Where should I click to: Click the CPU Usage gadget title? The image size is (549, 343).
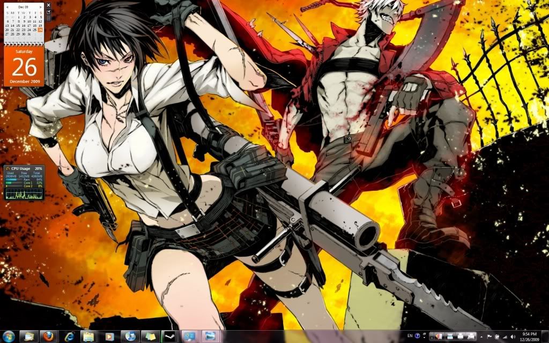pyautogui.click(x=21, y=169)
